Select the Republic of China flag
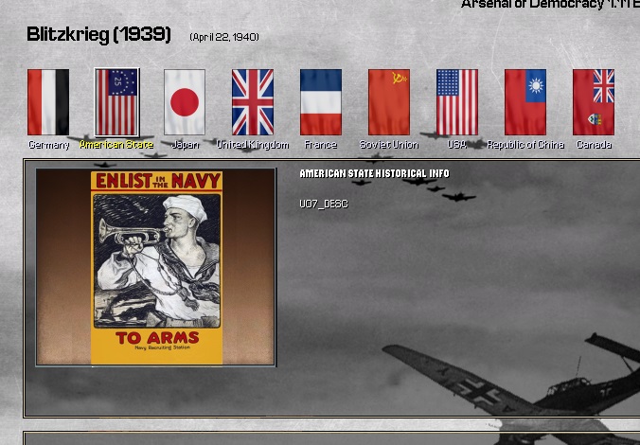This screenshot has height=445, width=640. coord(525,102)
